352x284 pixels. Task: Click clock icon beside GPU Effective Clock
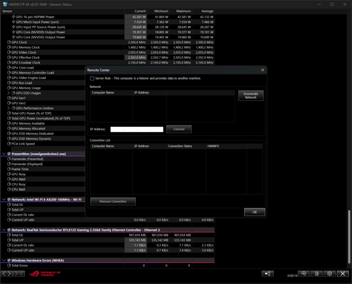[9, 58]
